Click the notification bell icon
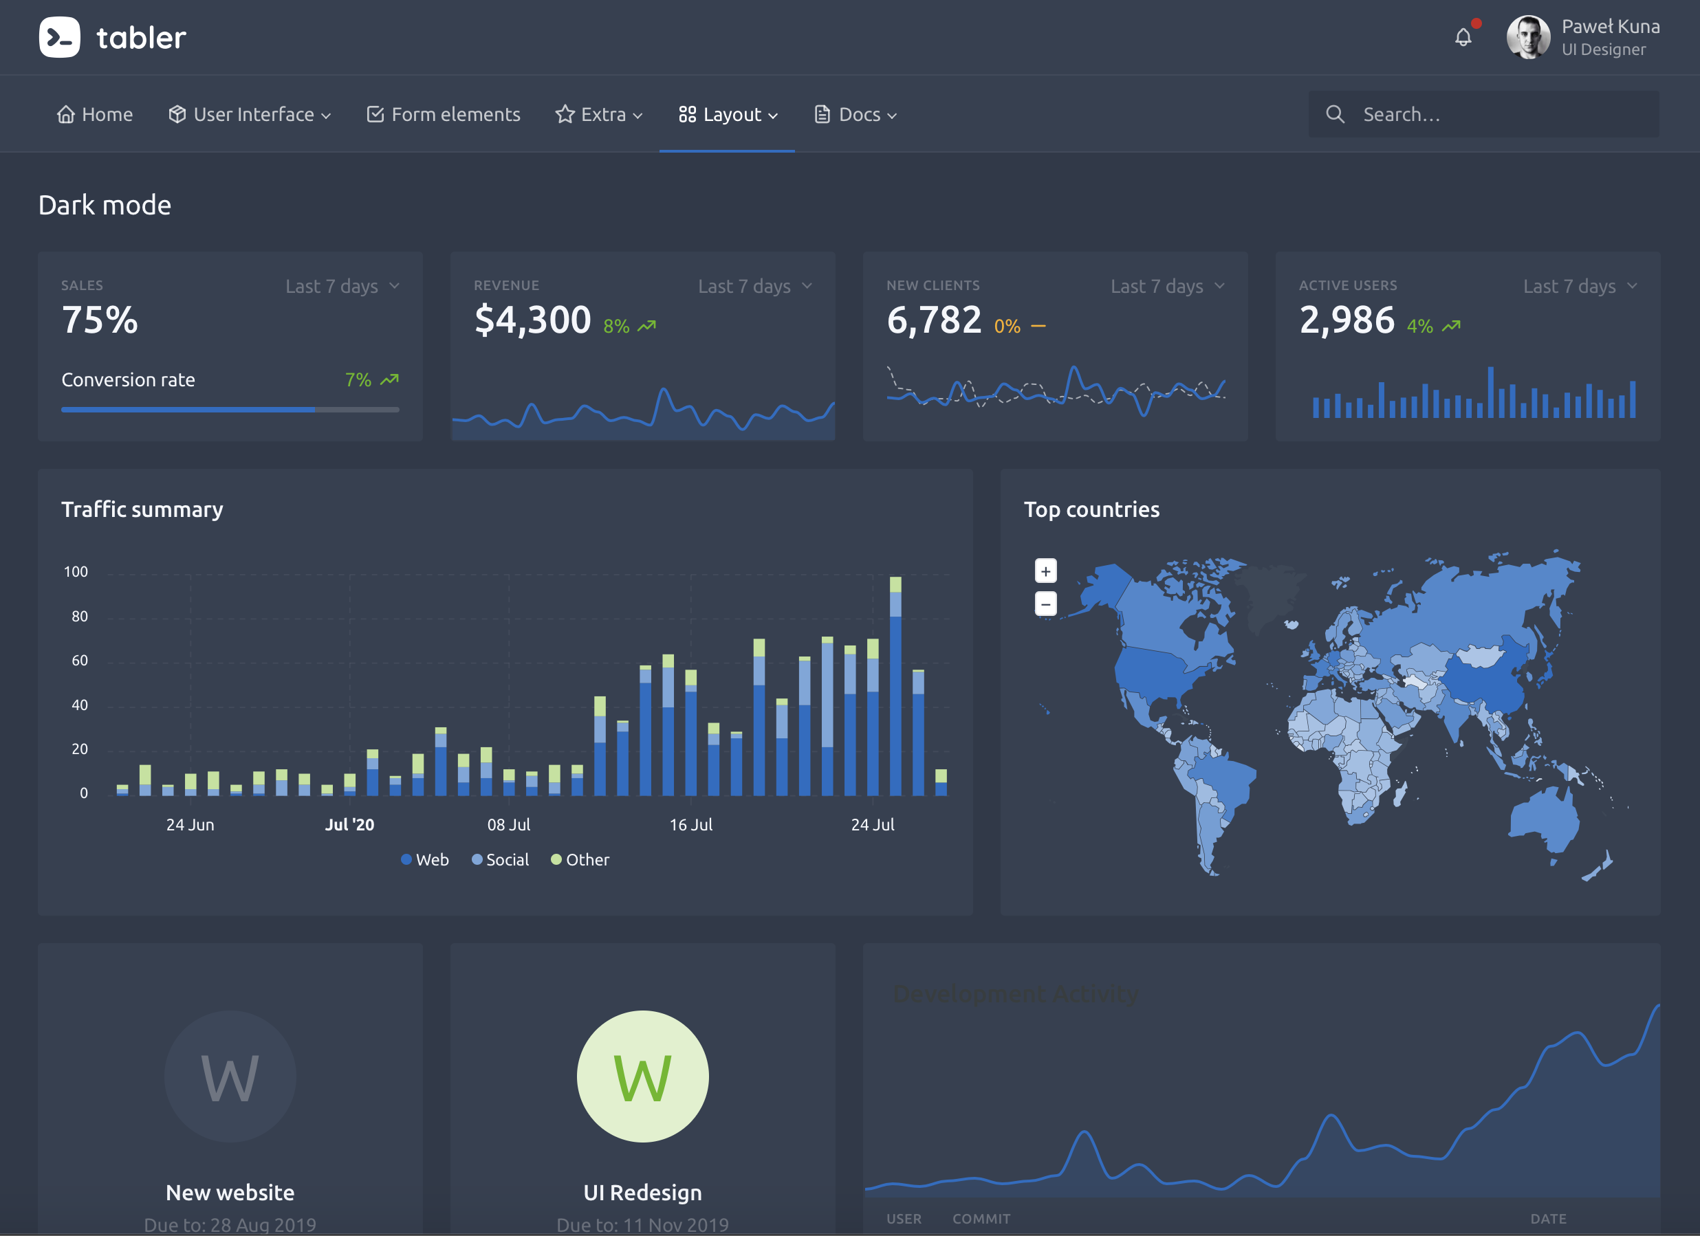 (x=1465, y=37)
